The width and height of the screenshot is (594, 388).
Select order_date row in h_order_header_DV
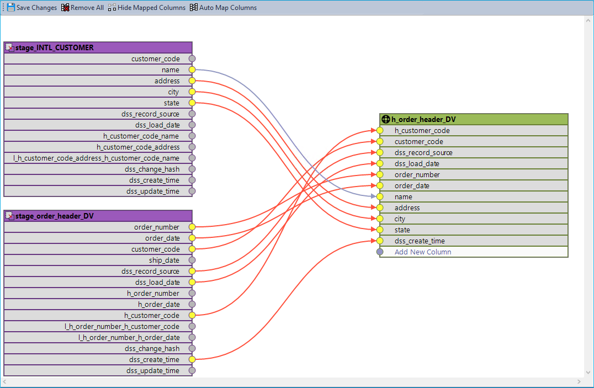474,185
